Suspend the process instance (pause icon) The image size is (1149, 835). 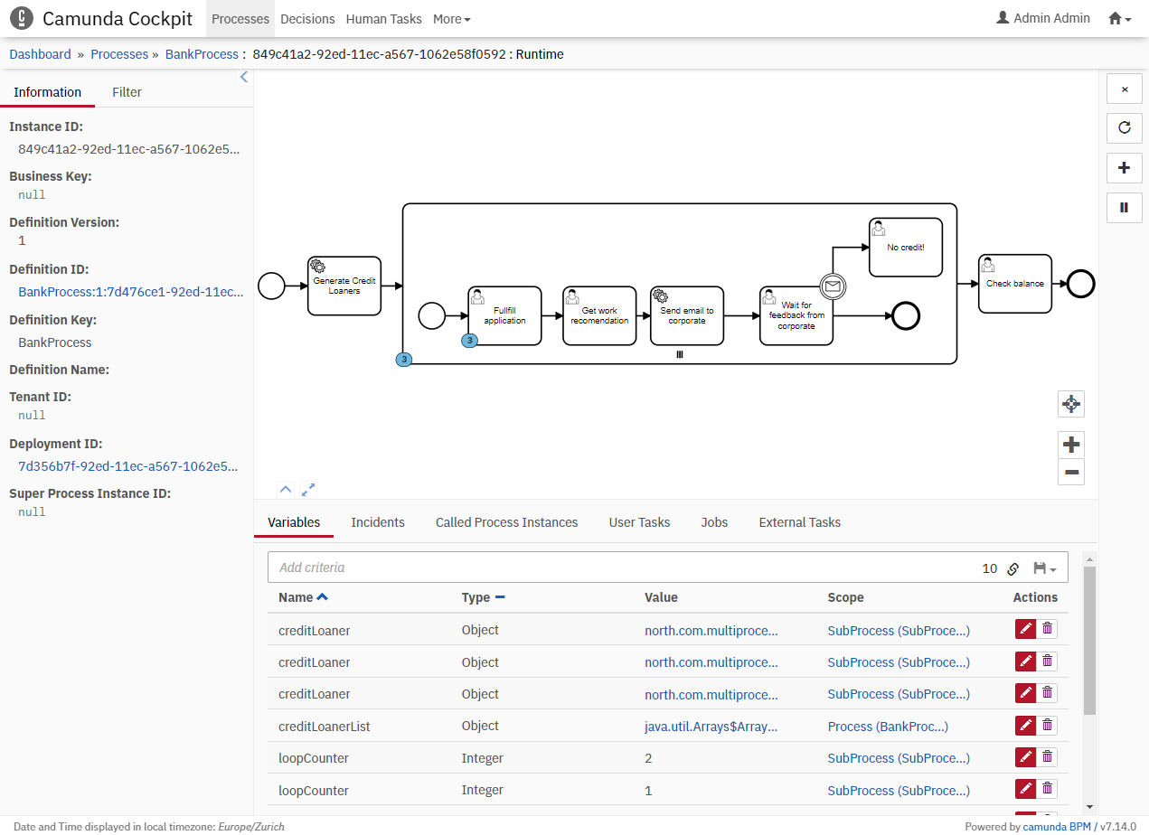coord(1124,207)
